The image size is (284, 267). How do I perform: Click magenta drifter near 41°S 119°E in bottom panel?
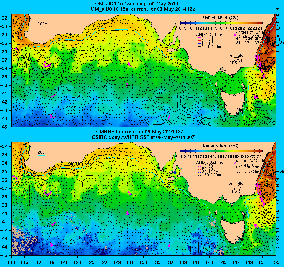click(x=53, y=224)
